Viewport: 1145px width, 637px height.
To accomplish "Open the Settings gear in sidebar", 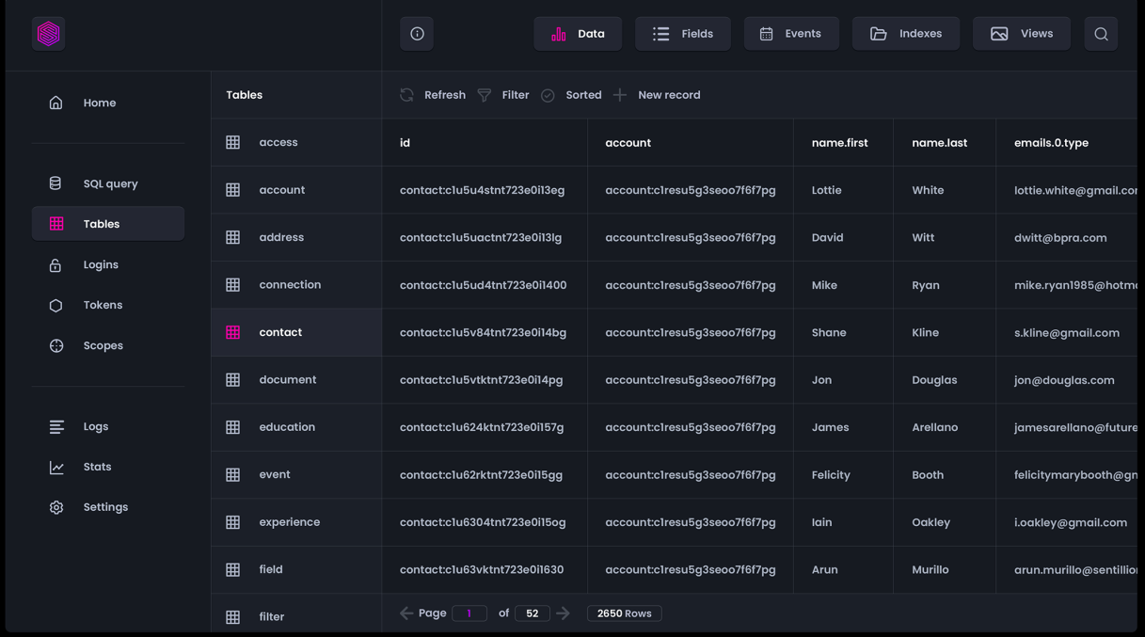I will [56, 507].
